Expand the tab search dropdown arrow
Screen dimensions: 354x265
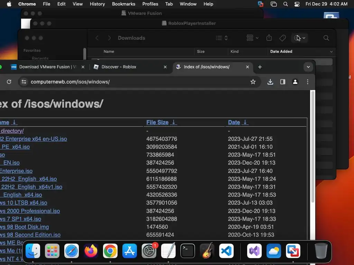point(308,67)
